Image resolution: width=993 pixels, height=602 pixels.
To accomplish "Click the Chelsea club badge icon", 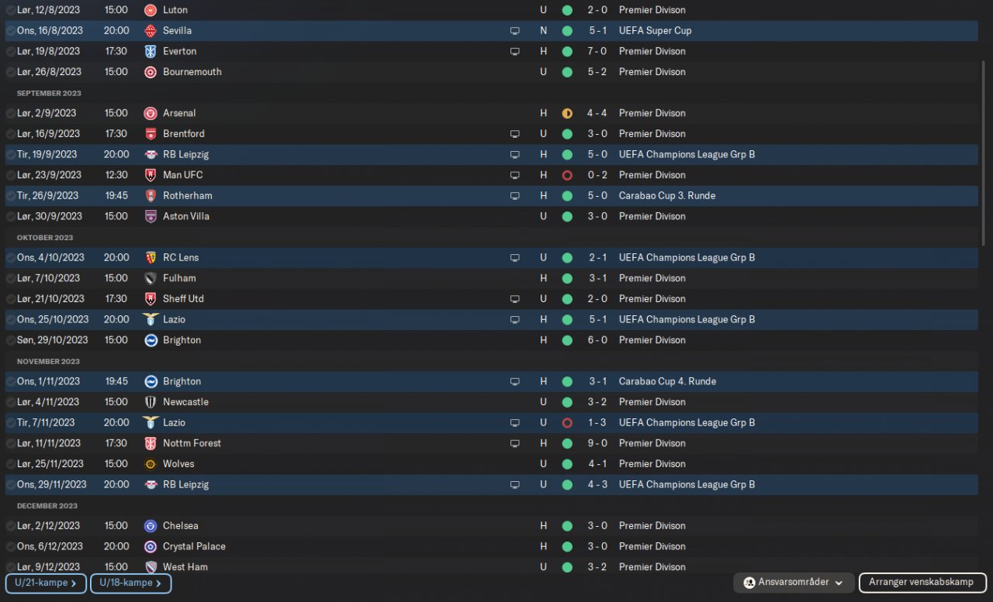I will (x=151, y=526).
